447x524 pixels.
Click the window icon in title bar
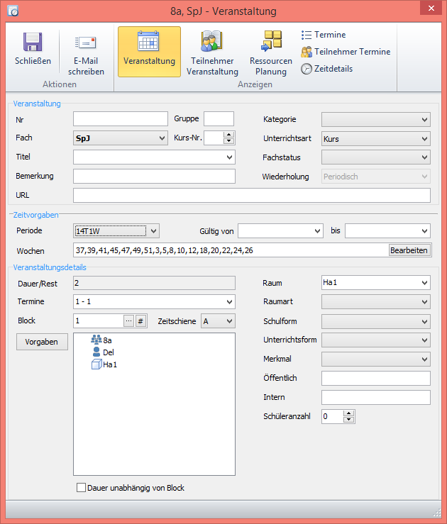tap(13, 11)
